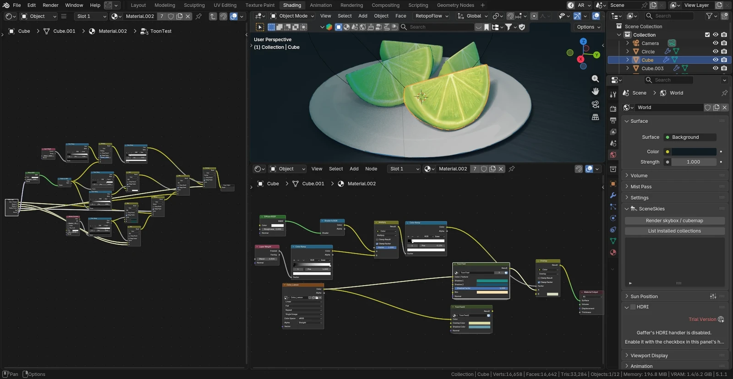This screenshot has width=733, height=379.
Task: Open the Modifiers properties tab
Action: coord(613,195)
